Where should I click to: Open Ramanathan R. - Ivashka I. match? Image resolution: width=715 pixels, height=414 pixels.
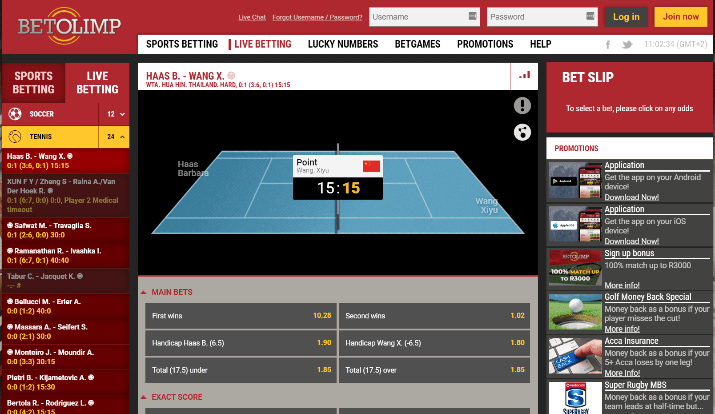pyautogui.click(x=65, y=256)
